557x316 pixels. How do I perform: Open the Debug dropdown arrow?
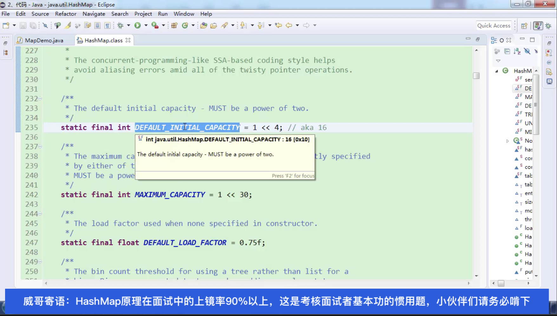[x=128, y=25]
